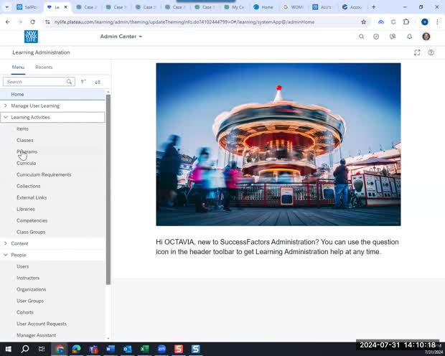Go back in browser history

coord(8,22)
